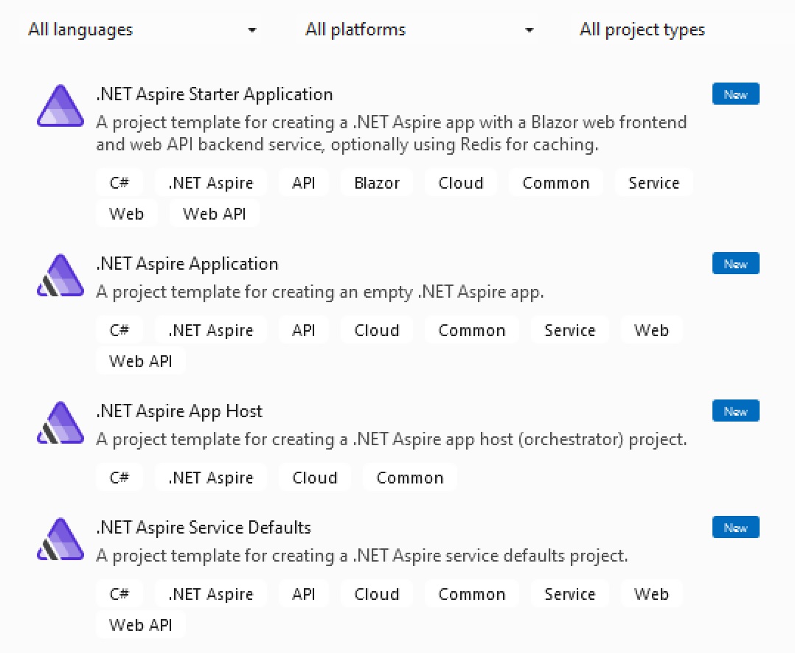Click the .NET Aspire Service Defaults template icon
This screenshot has height=653, width=795.
60,539
